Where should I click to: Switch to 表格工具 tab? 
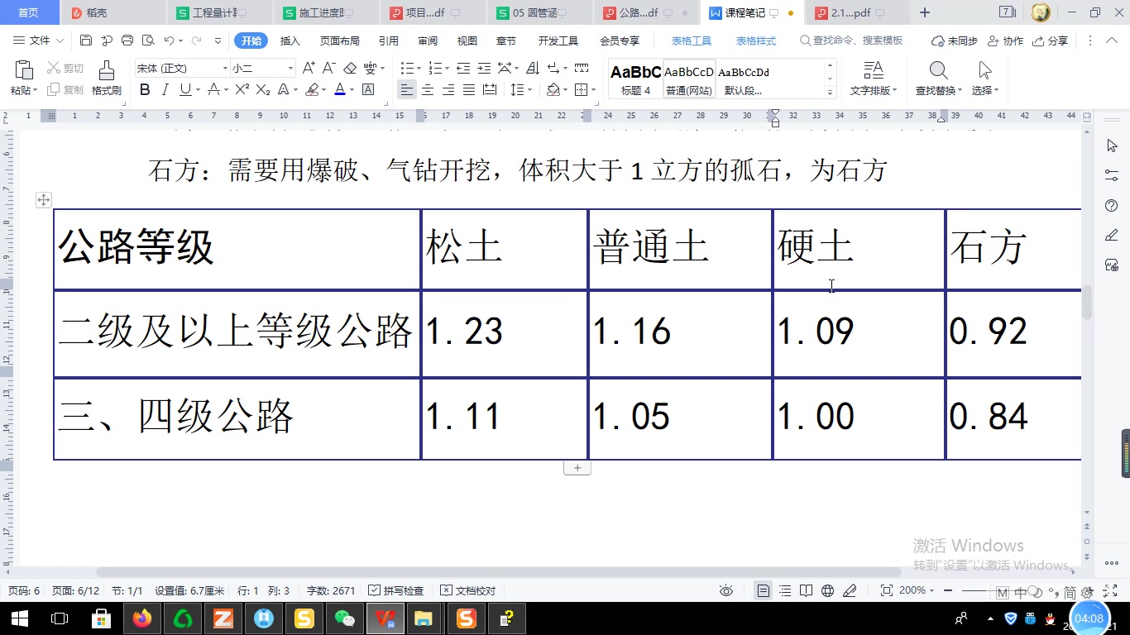coord(692,41)
